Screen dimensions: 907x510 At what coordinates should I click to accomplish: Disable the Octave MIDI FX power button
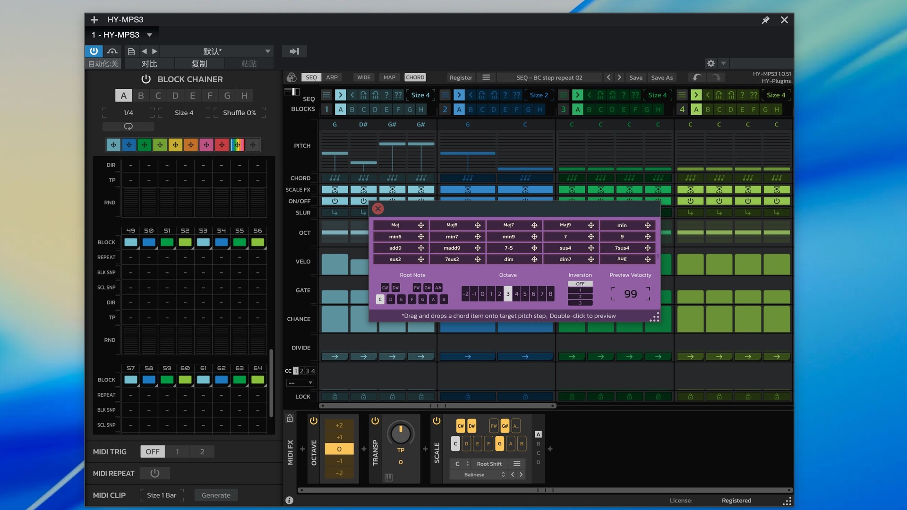pyautogui.click(x=313, y=421)
